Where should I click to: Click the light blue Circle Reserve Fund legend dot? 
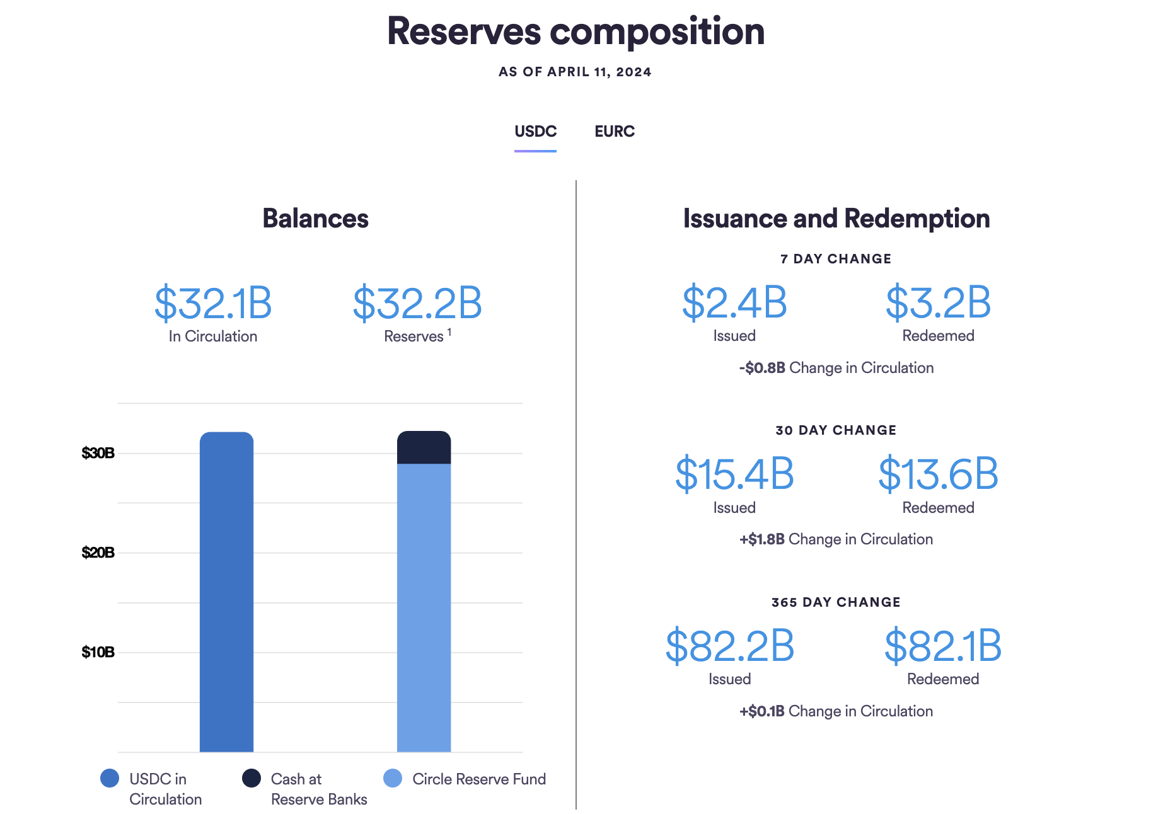(x=393, y=779)
